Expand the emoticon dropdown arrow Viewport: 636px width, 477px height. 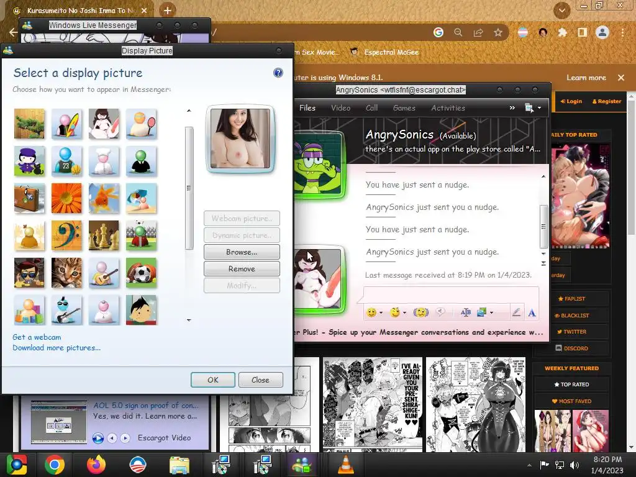(381, 312)
